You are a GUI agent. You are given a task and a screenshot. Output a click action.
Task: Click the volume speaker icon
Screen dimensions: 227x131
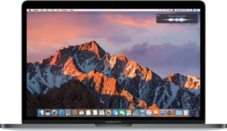pos(170,10)
